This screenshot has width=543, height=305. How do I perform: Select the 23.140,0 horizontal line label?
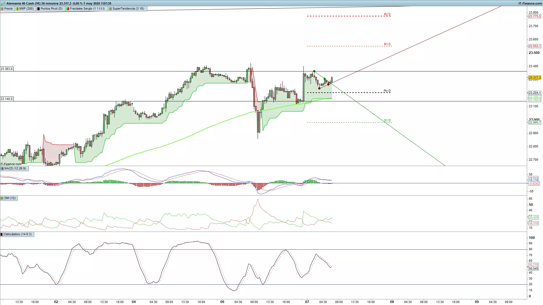coord(7,99)
